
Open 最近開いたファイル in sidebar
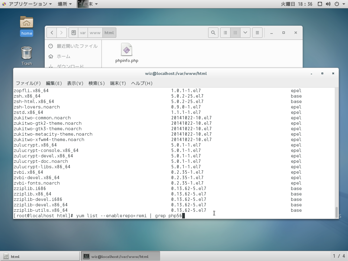point(77,46)
